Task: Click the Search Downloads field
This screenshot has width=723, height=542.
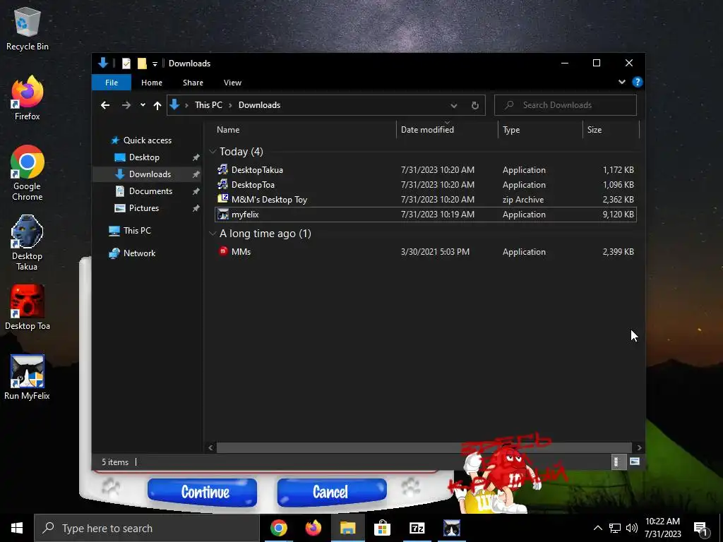Action: pyautogui.click(x=566, y=105)
